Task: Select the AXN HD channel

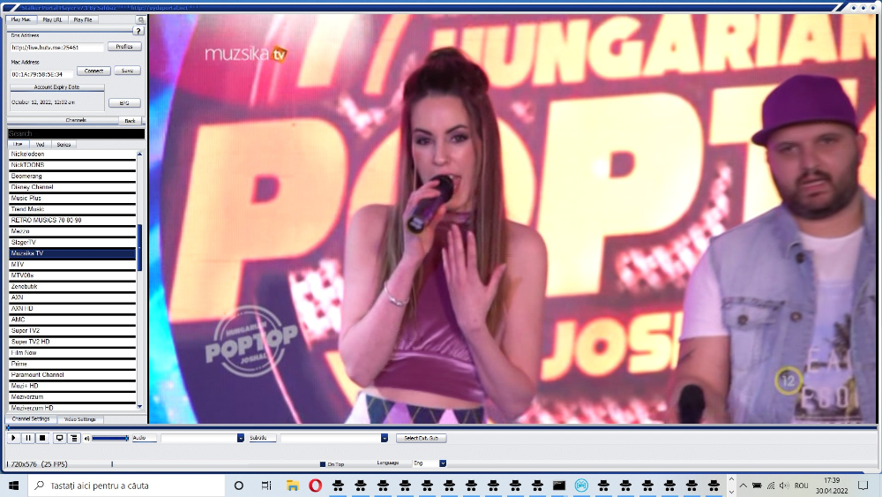Action: (72, 308)
